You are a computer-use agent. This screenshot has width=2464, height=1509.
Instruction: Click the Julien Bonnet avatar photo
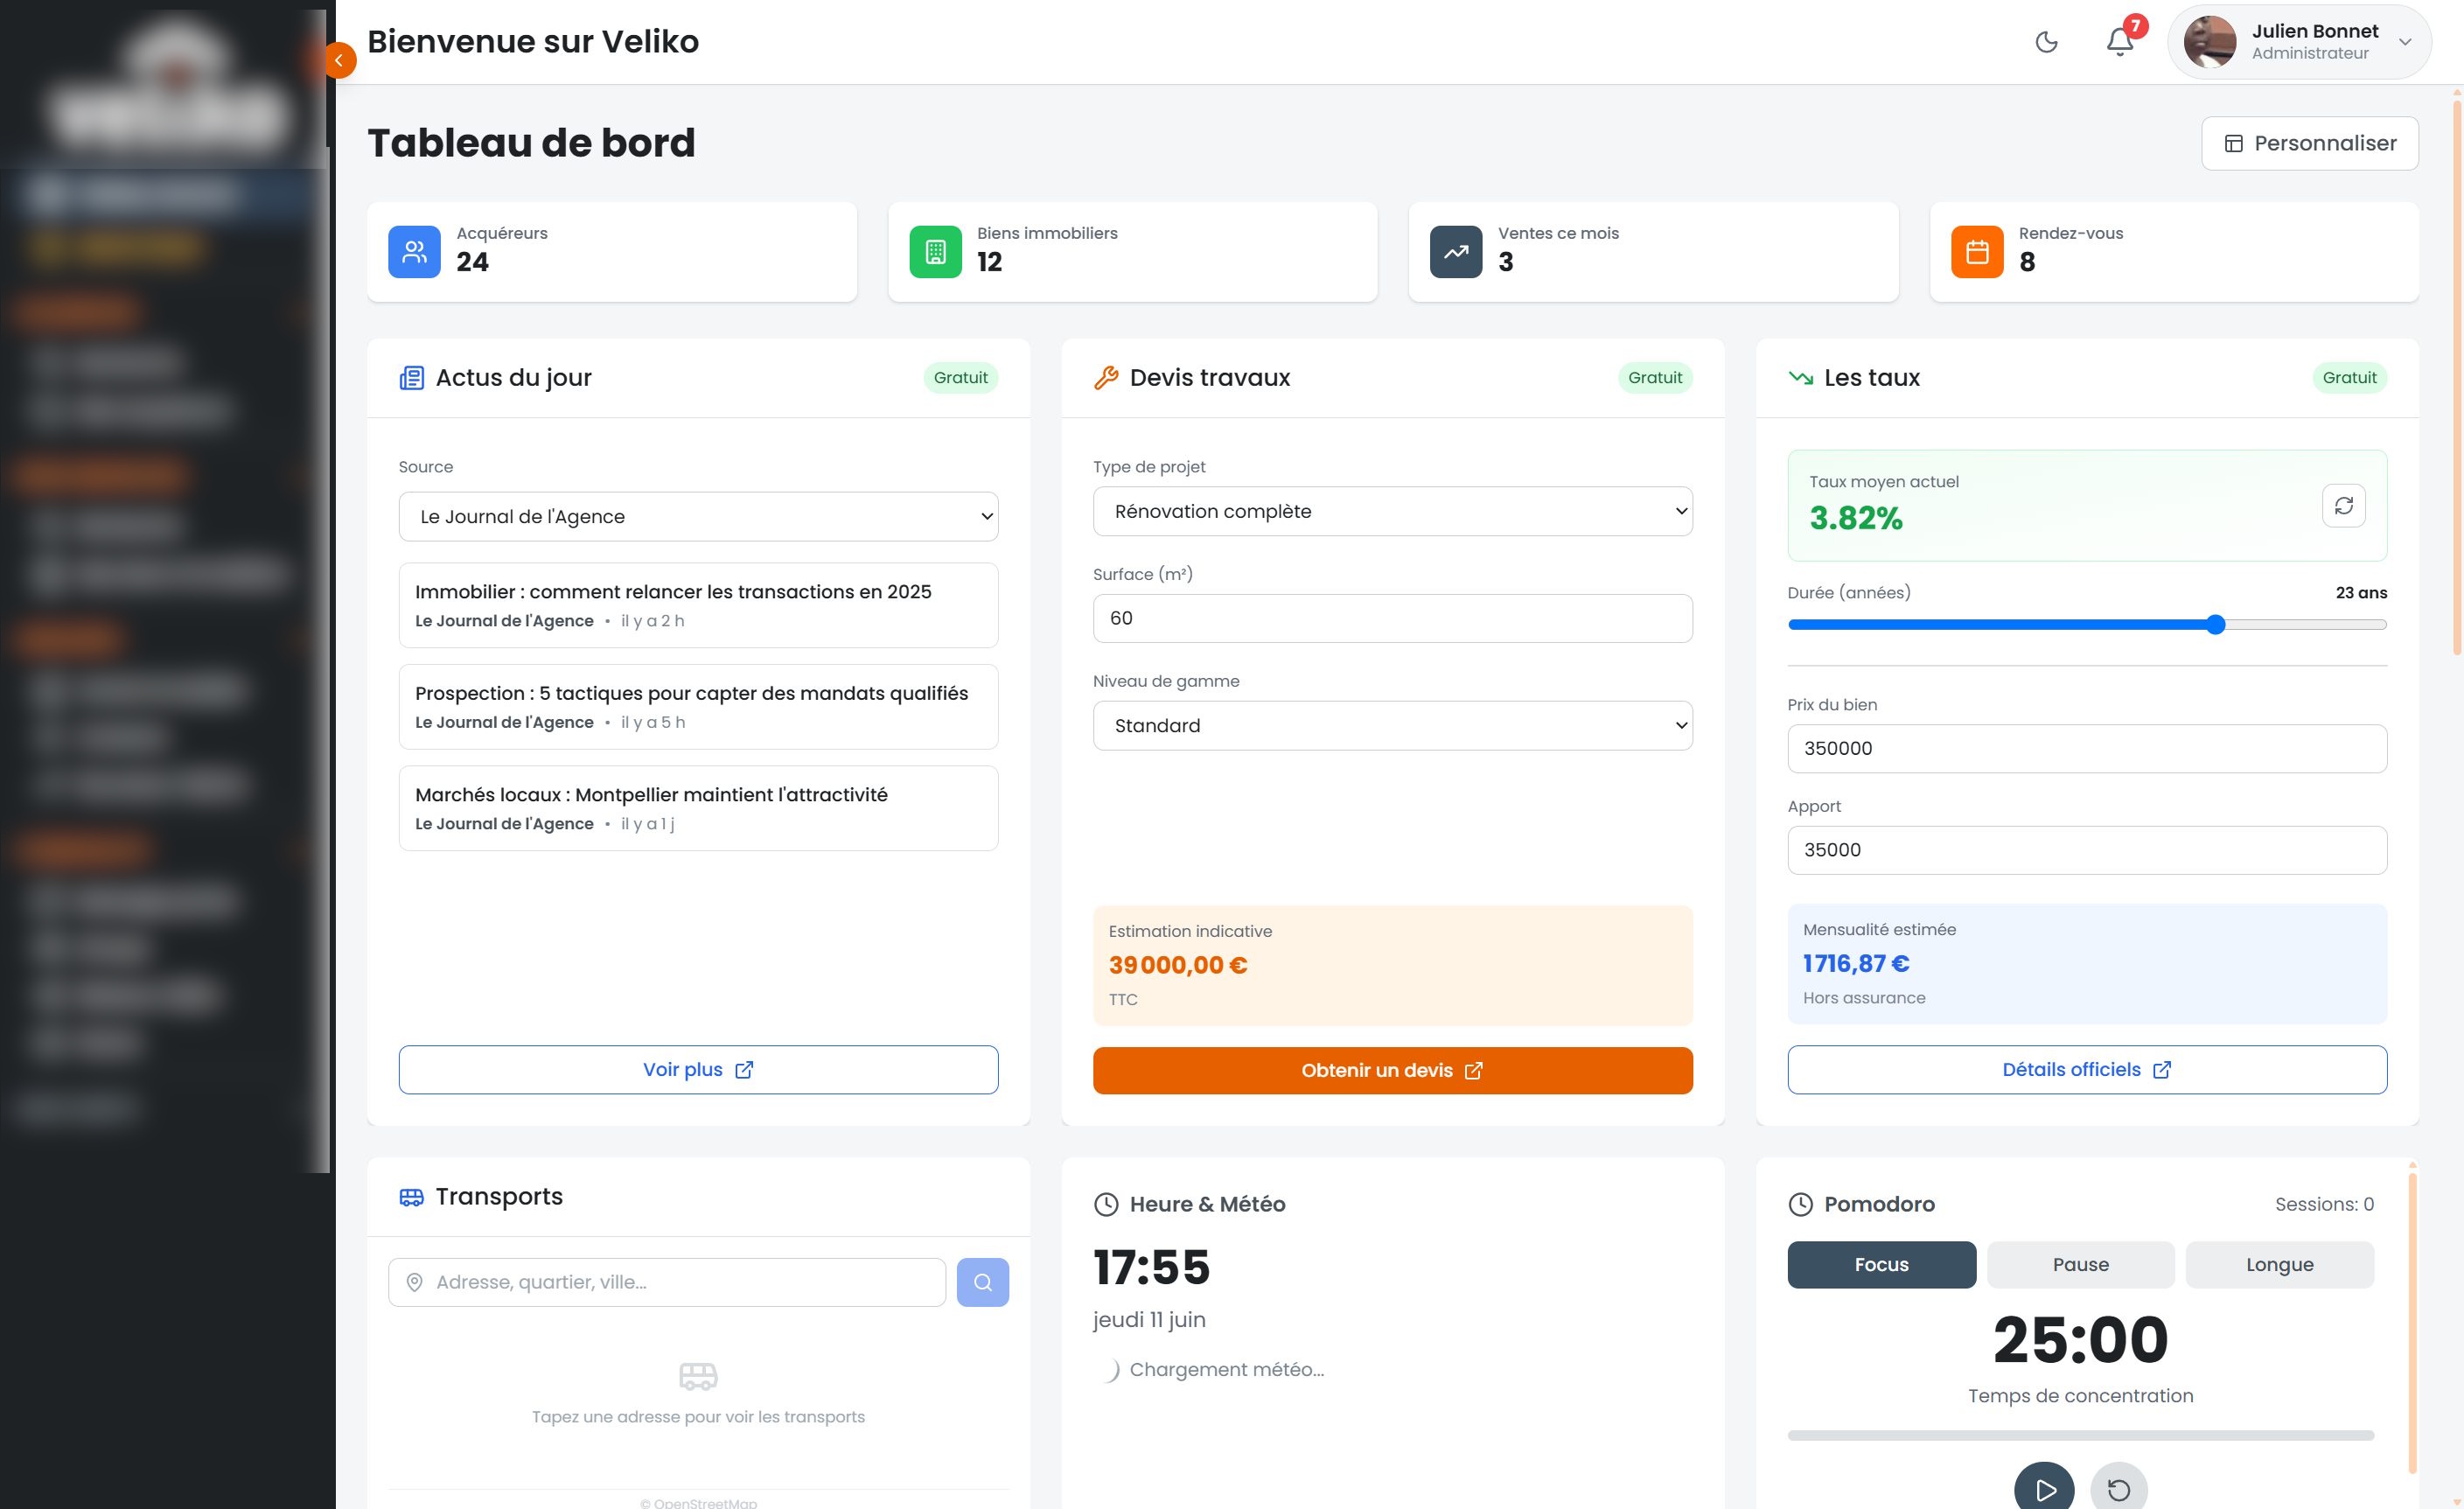(x=2209, y=42)
